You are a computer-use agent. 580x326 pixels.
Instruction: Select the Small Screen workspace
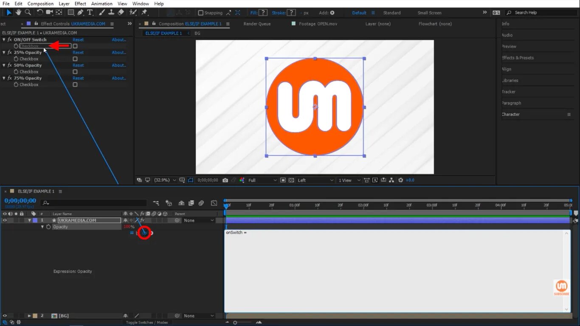tap(429, 13)
